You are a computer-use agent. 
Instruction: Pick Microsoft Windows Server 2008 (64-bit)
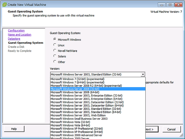pyautogui.click(x=98, y=92)
